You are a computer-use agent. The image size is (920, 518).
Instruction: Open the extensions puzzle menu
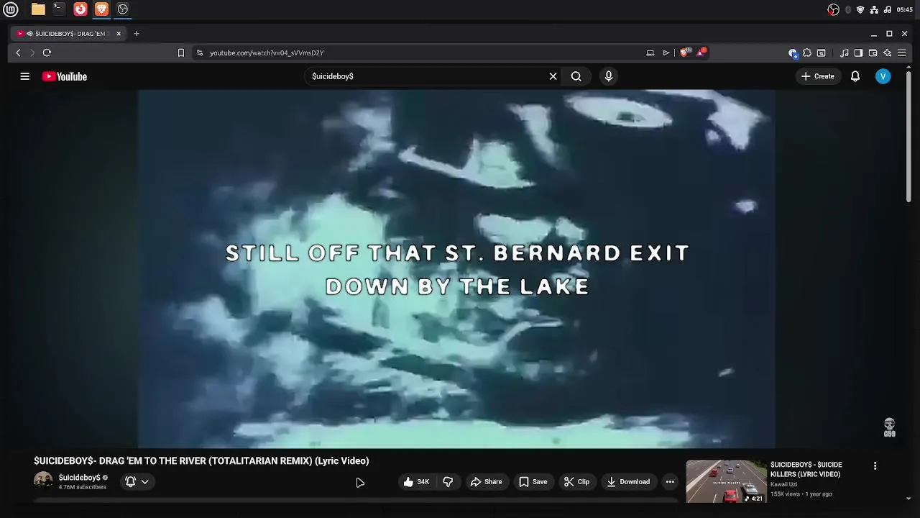point(807,53)
